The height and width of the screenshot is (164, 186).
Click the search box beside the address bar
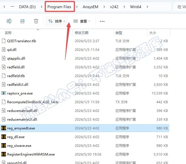(180, 7)
